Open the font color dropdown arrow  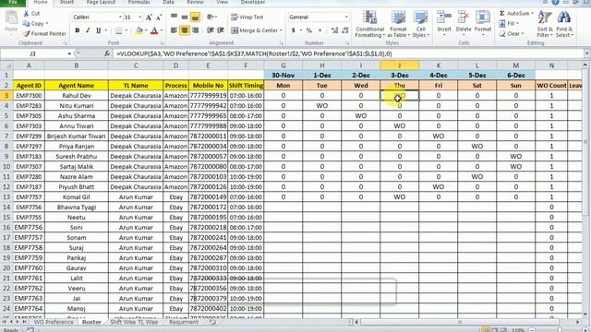tap(162, 30)
